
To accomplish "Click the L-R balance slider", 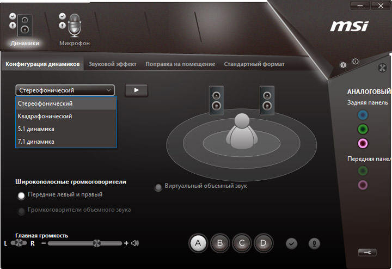I will pyautogui.click(x=19, y=243).
